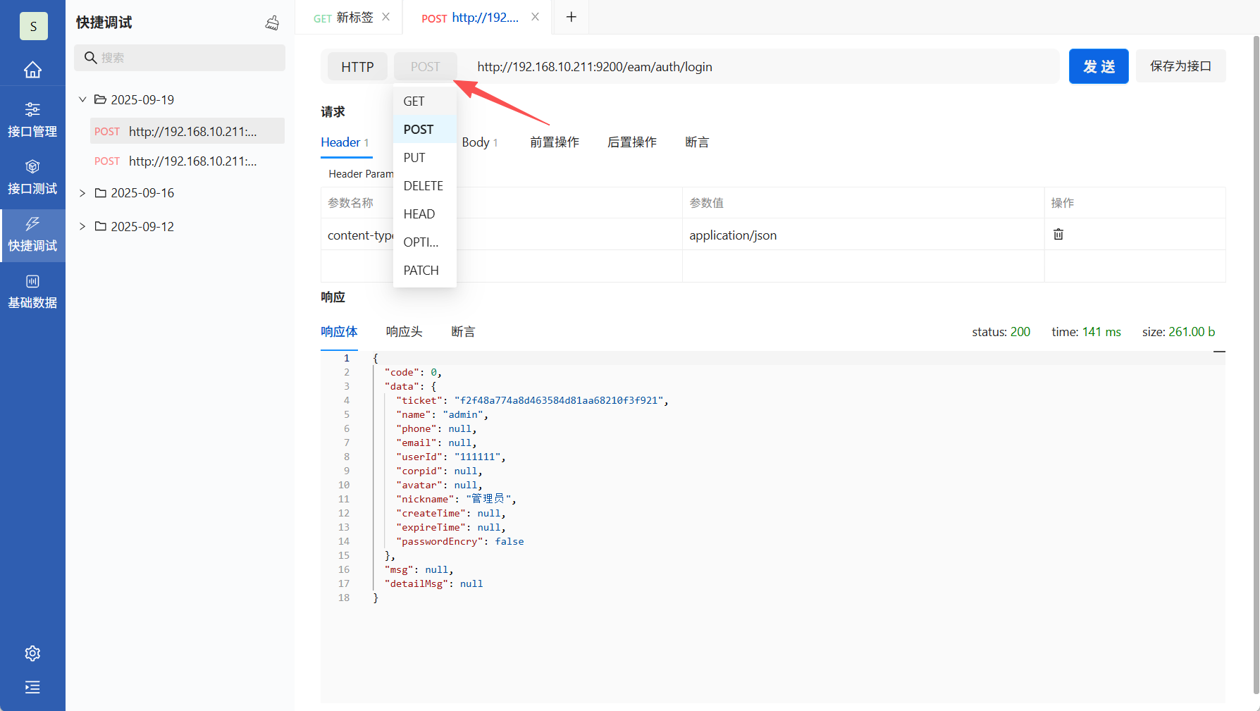Choose DELETE from the method list
This screenshot has width=1260, height=711.
[x=425, y=186]
